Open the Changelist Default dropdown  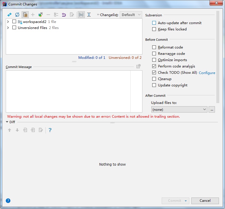click(x=131, y=15)
